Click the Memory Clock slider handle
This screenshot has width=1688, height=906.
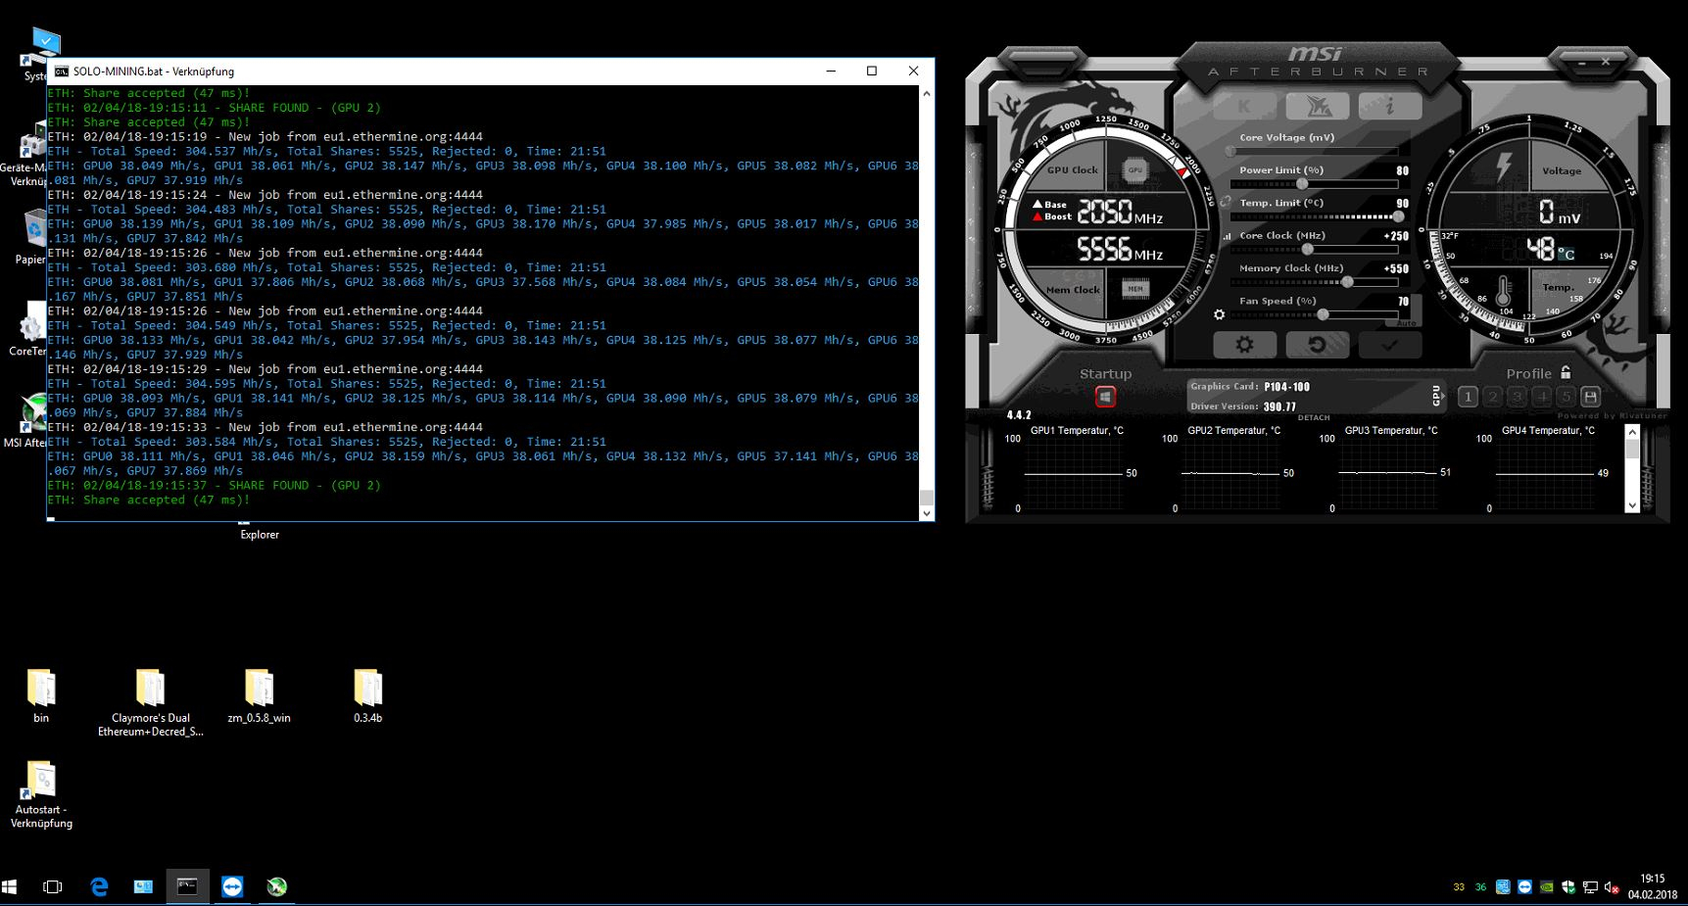pyautogui.click(x=1347, y=282)
